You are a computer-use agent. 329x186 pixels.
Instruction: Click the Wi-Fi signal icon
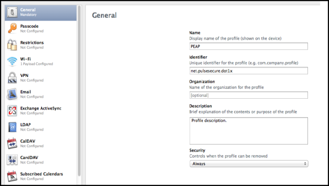12,61
